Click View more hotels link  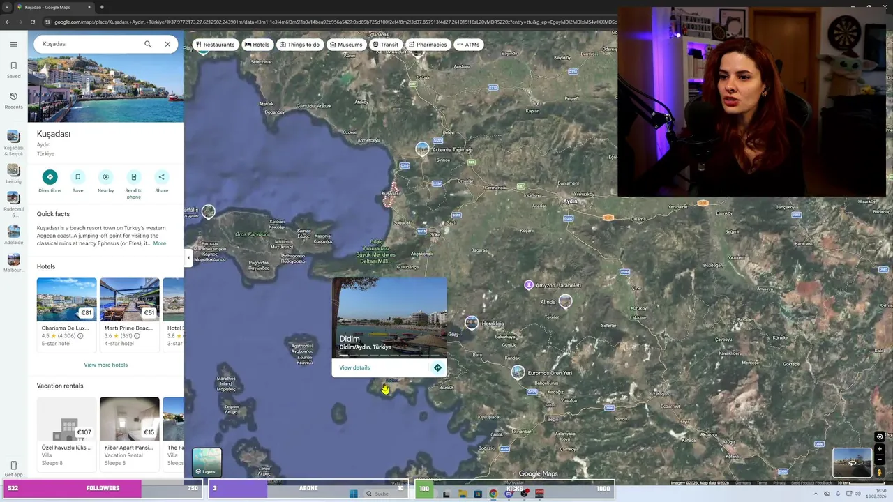tap(105, 365)
